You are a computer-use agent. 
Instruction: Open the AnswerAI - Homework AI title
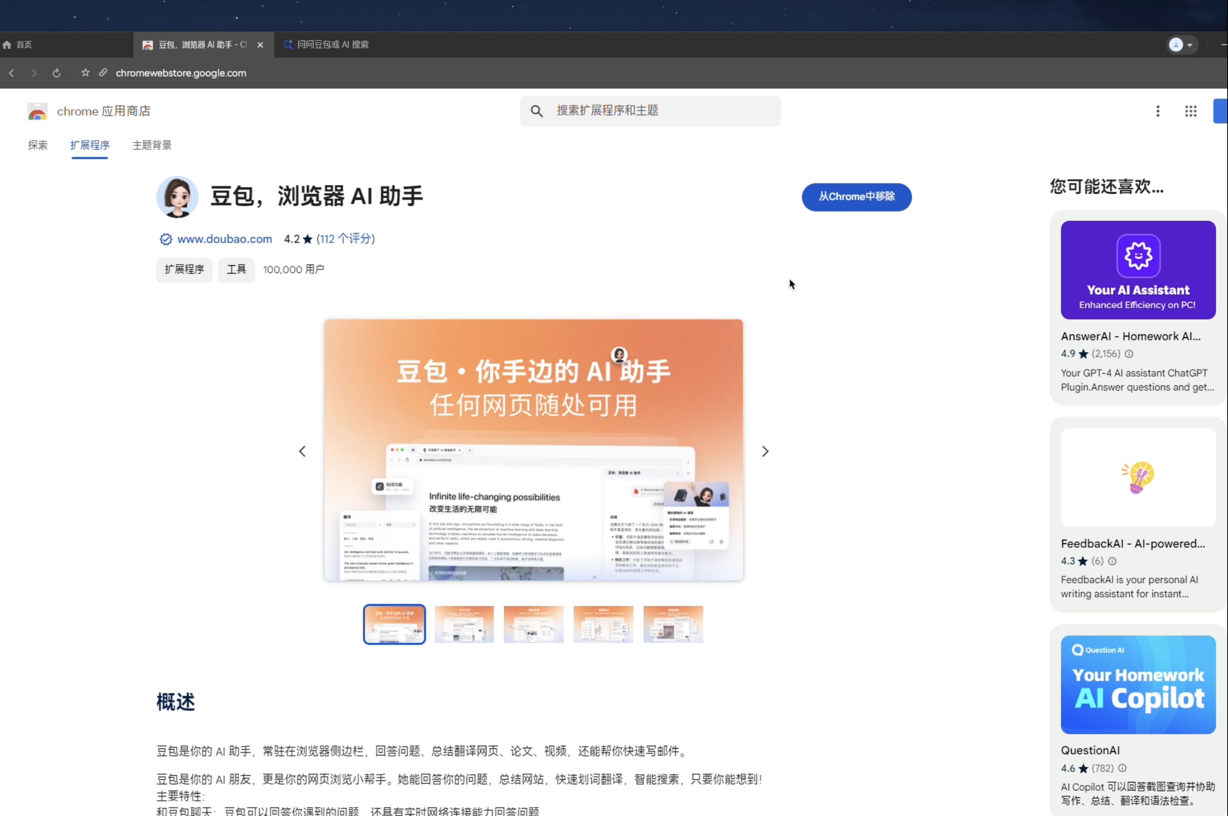[x=1131, y=337]
